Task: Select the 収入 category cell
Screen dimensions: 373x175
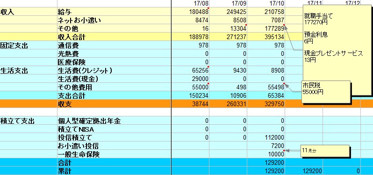Action: pyautogui.click(x=29, y=12)
